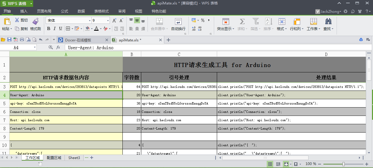
Task: Open the font name dropdown showing 宋体
Action: coord(90,21)
